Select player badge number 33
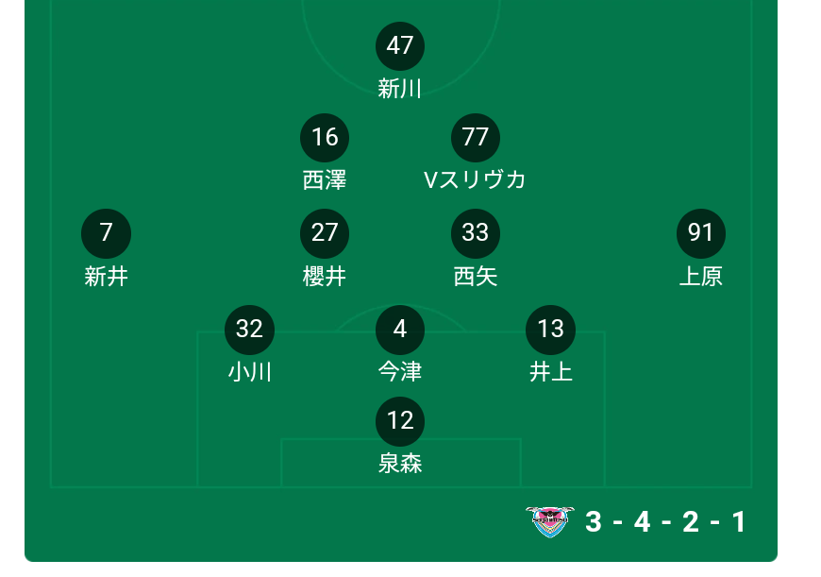Image resolution: width=821 pixels, height=577 pixels. 476,233
